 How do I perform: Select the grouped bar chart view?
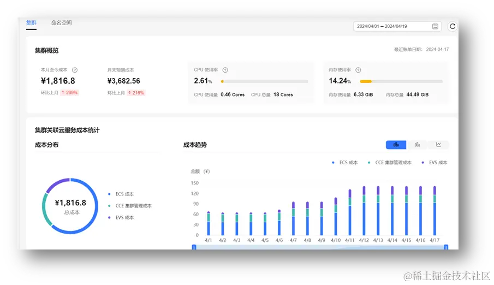click(417, 145)
